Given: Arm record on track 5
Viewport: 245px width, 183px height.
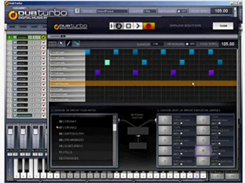Looking at the screenshot, I should [x=43, y=58].
